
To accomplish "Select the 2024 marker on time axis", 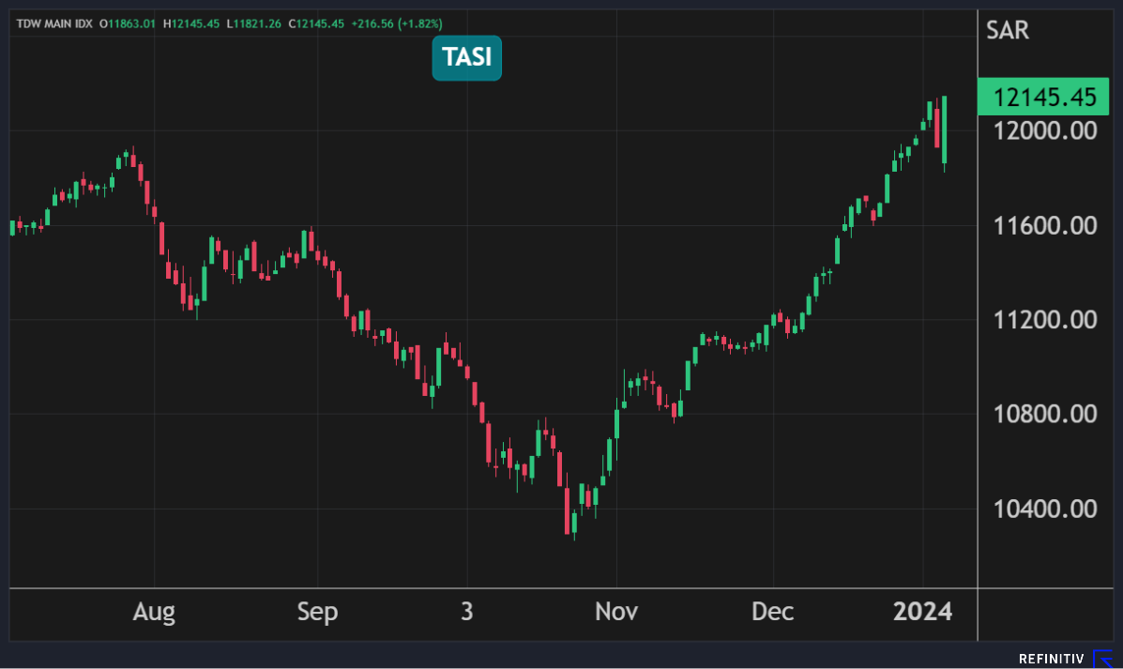I will 922,613.
